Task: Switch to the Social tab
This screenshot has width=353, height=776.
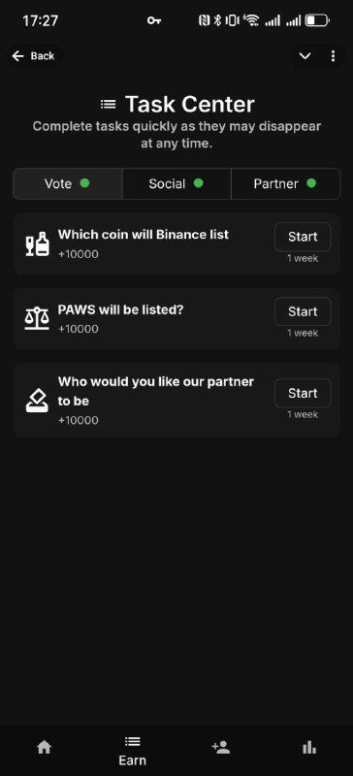Action: coord(176,183)
